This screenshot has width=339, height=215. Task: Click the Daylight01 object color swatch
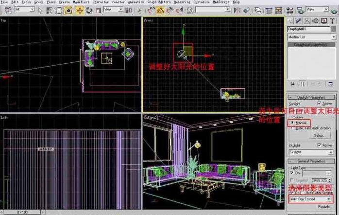[334, 29]
